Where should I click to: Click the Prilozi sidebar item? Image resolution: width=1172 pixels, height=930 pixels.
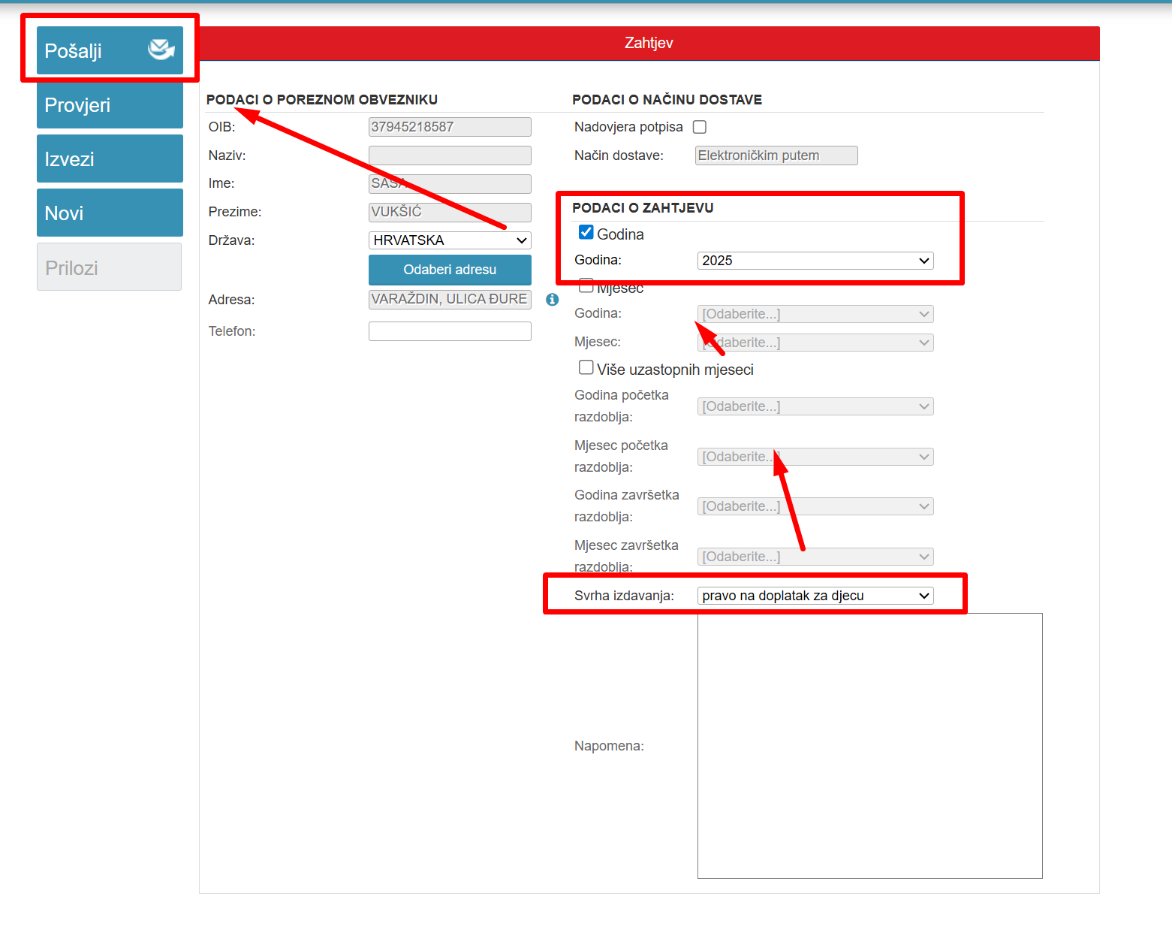tap(110, 267)
